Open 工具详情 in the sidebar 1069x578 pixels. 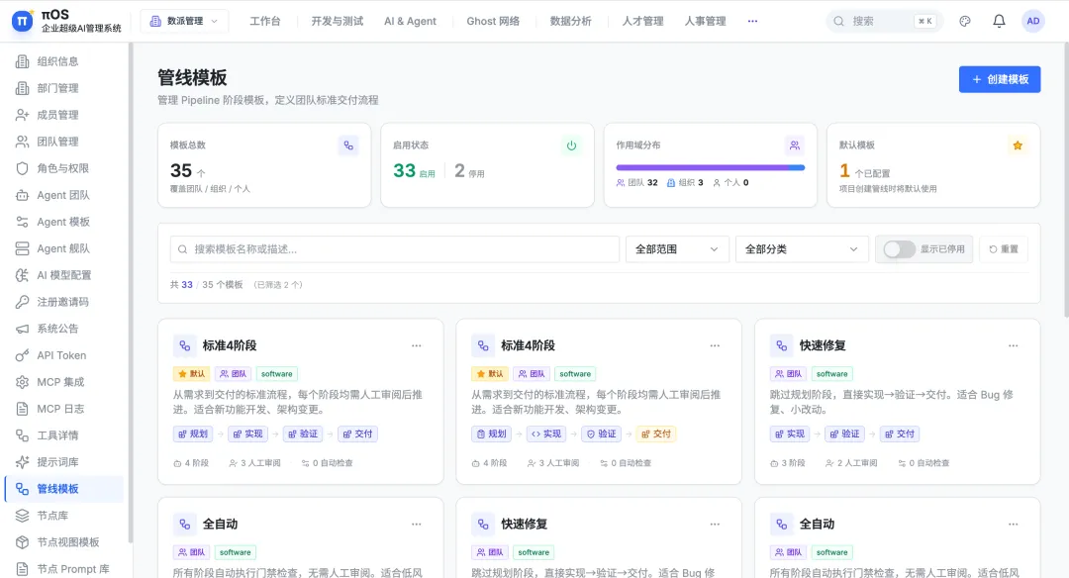(x=65, y=435)
